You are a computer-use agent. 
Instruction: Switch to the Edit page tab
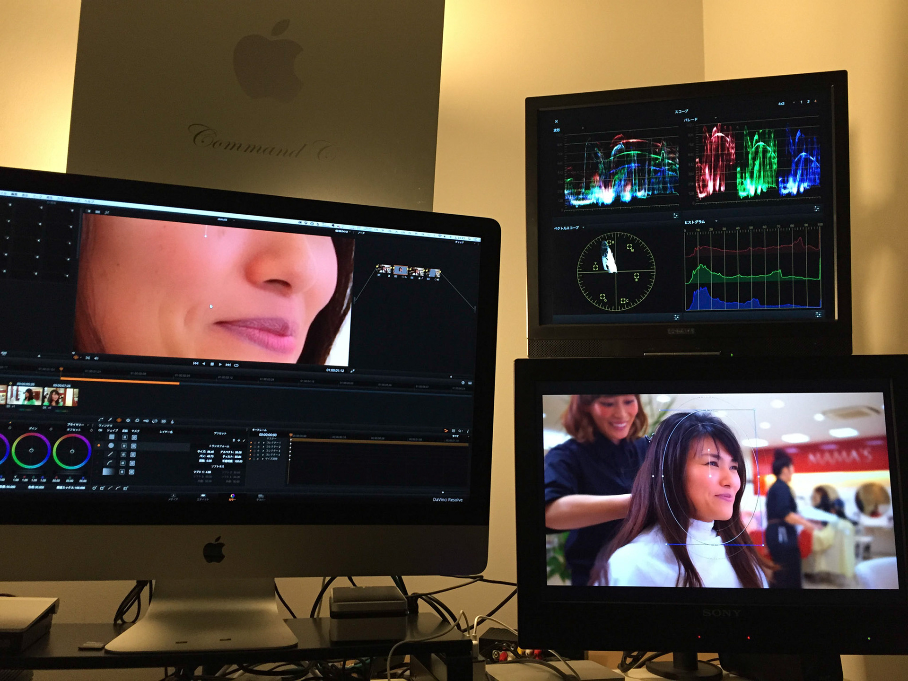click(x=202, y=497)
